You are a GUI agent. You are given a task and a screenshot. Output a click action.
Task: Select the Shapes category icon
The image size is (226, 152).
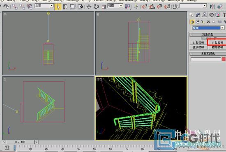pos(198,22)
